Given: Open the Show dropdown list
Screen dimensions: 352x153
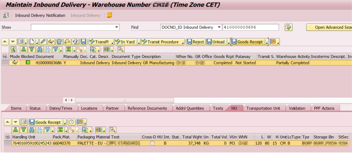Looking at the screenshot, I should (x=117, y=27).
